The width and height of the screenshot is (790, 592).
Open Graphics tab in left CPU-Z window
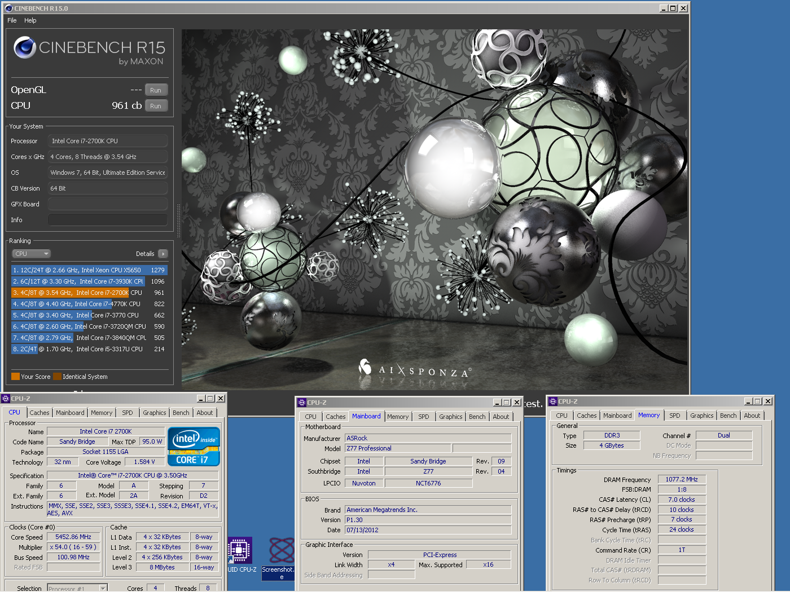(155, 413)
